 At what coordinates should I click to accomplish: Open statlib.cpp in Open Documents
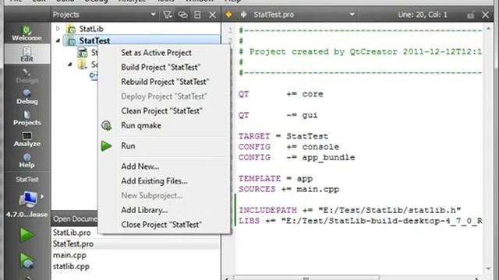[71, 267]
